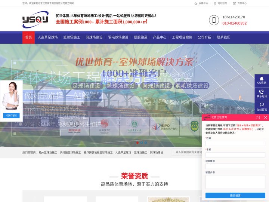Open the 联系我们 menu item
The width and height of the screenshot is (269, 202).
tap(223, 37)
